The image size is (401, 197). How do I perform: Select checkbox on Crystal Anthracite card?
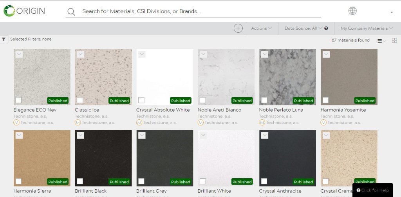(x=264, y=181)
